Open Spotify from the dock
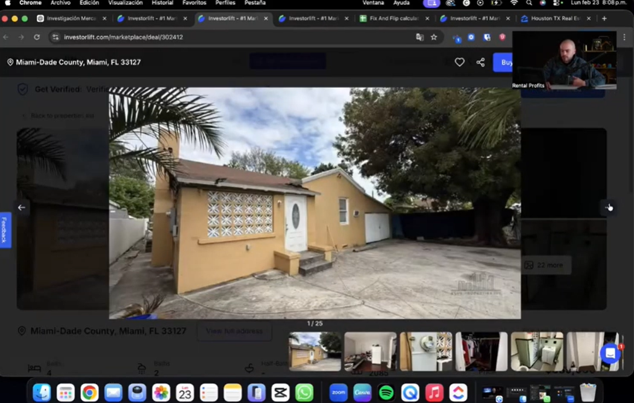This screenshot has width=634, height=403. point(386,392)
